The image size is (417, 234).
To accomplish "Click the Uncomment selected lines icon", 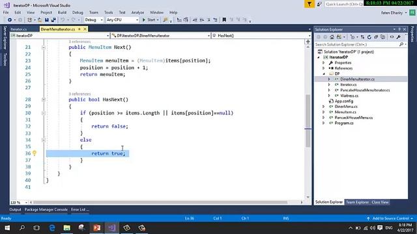I will 215,20.
